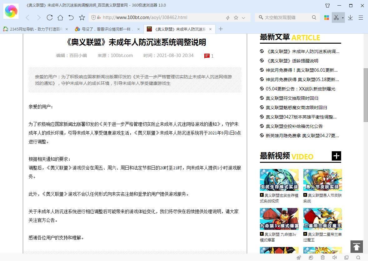368x261 pixels.
Task: Expand latest videos with plus button
Action: [336, 156]
